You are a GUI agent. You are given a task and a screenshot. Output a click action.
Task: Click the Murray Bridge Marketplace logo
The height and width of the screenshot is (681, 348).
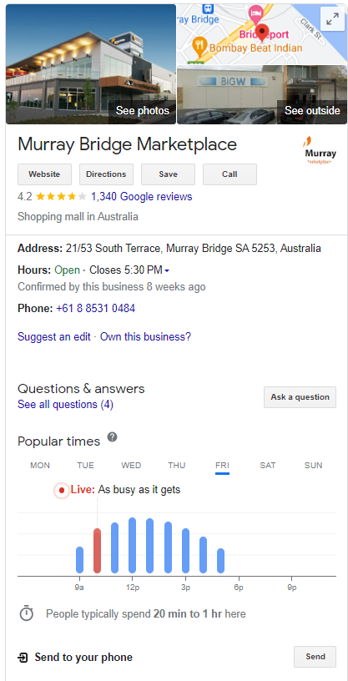tap(320, 151)
